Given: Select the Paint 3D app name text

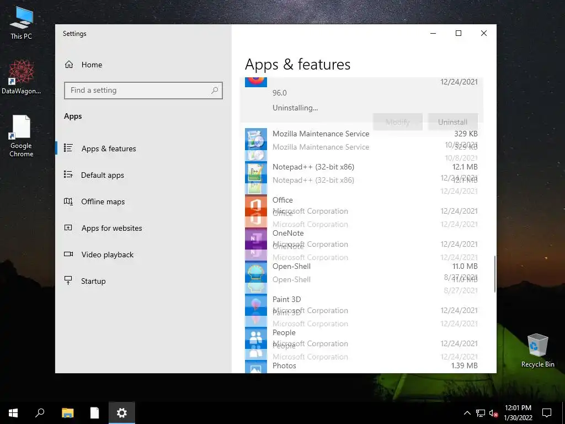Looking at the screenshot, I should point(286,300).
